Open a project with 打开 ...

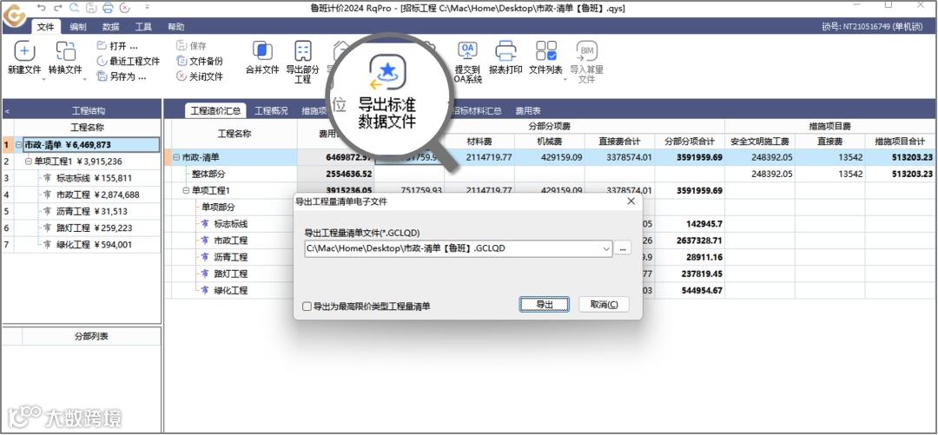tap(117, 46)
